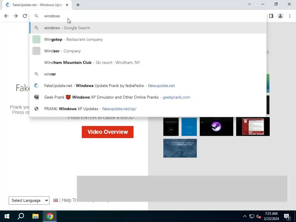Open the Chrome three-dot menu
The height and width of the screenshot is (222, 296).
[290, 16]
